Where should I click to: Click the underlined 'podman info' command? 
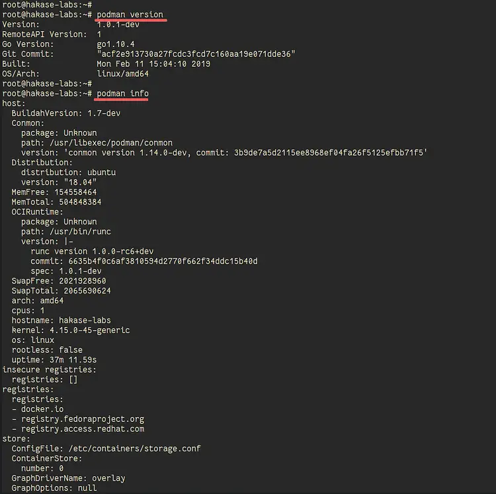(x=122, y=93)
